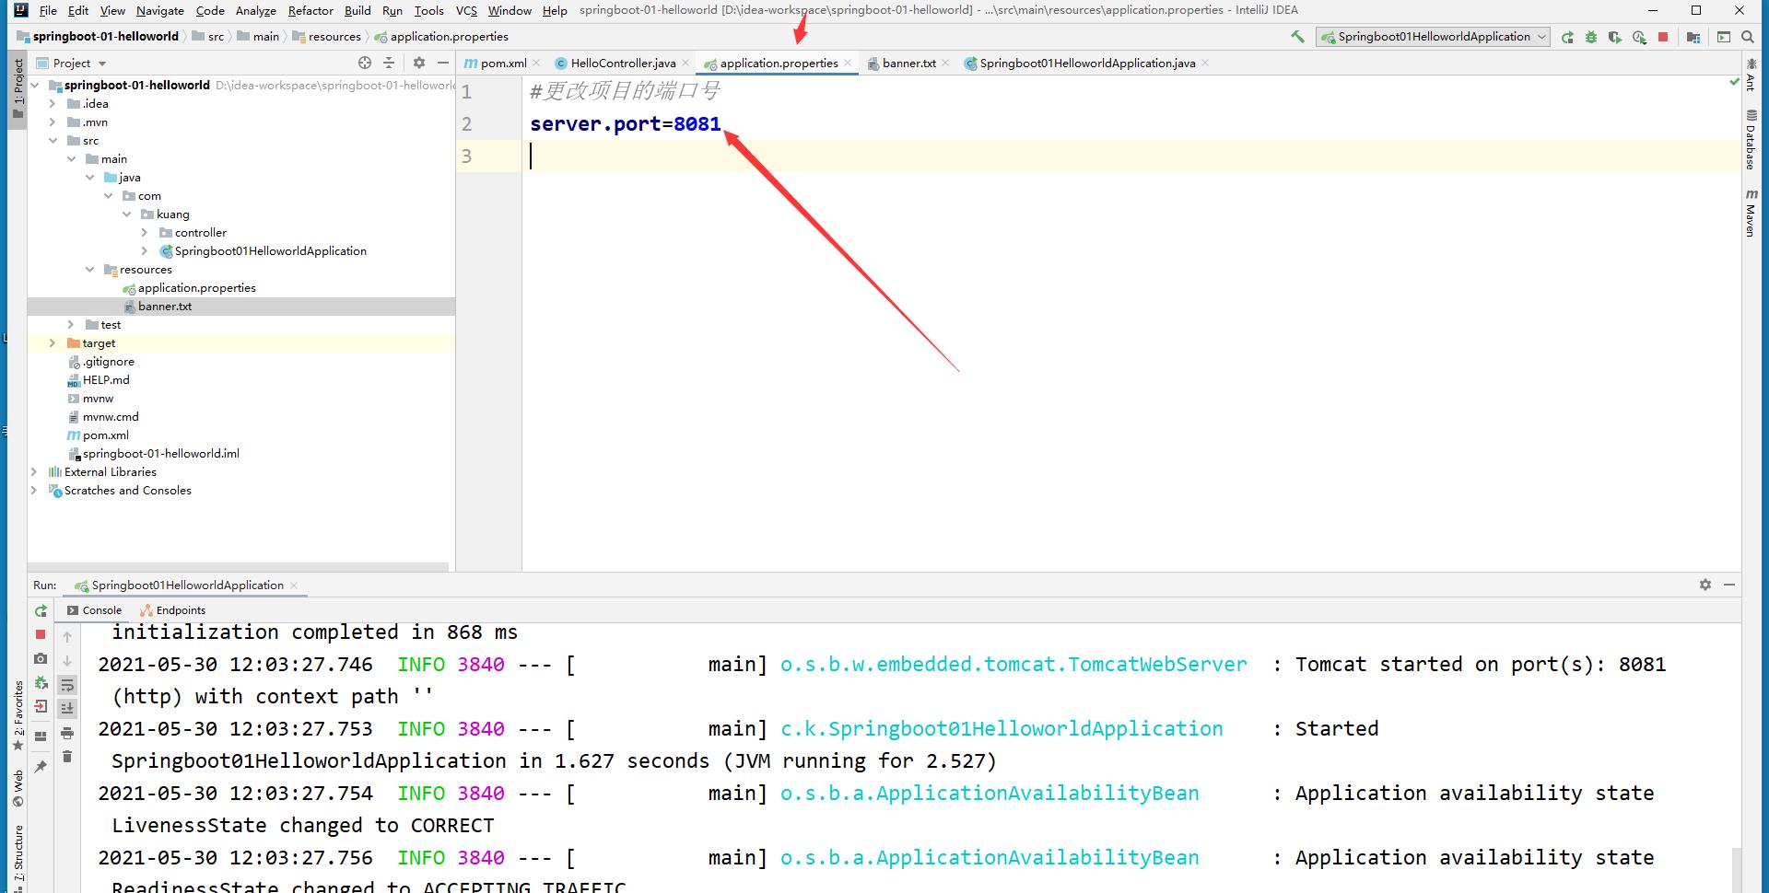Image resolution: width=1769 pixels, height=893 pixels.
Task: Click the Run Anything icon
Action: tap(1724, 37)
